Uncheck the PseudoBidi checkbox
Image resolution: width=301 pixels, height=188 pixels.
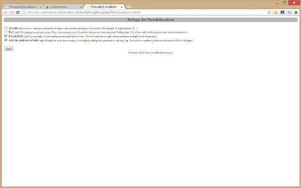[6, 36]
